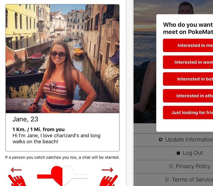Click the document icon beside Privacy Policy

(171, 166)
